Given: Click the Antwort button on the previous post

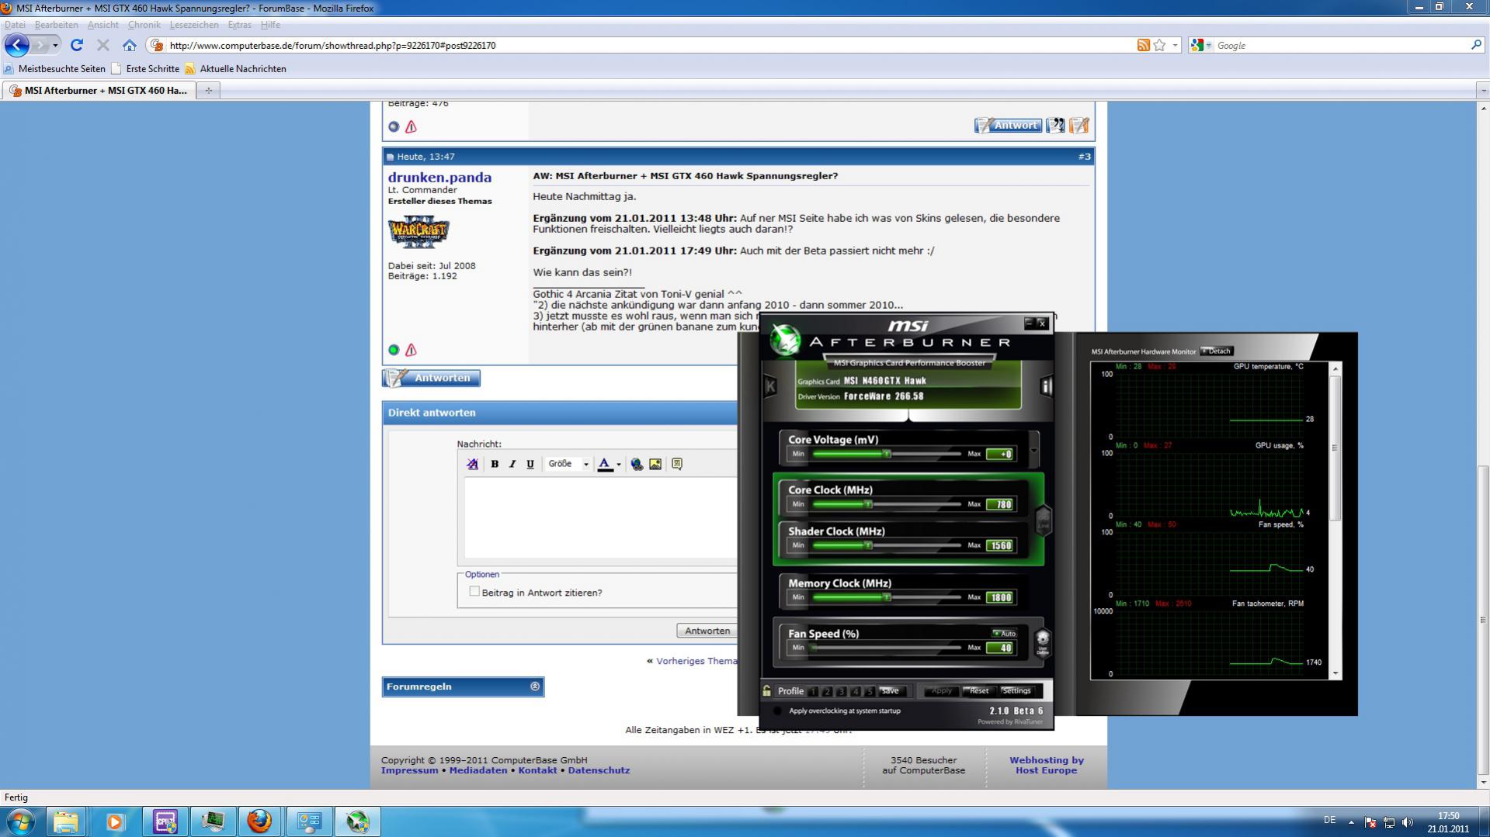Looking at the screenshot, I should click(x=1008, y=126).
